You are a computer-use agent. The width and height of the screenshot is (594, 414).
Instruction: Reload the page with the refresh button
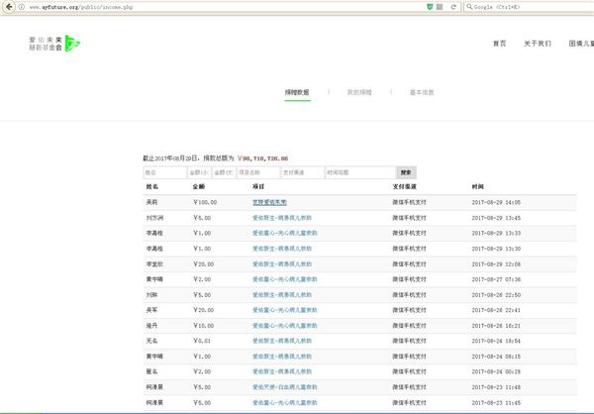point(453,7)
